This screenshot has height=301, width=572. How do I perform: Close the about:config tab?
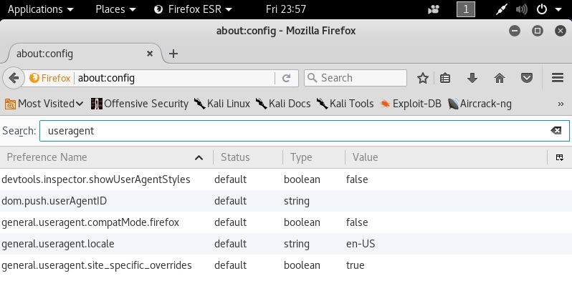click(x=150, y=54)
